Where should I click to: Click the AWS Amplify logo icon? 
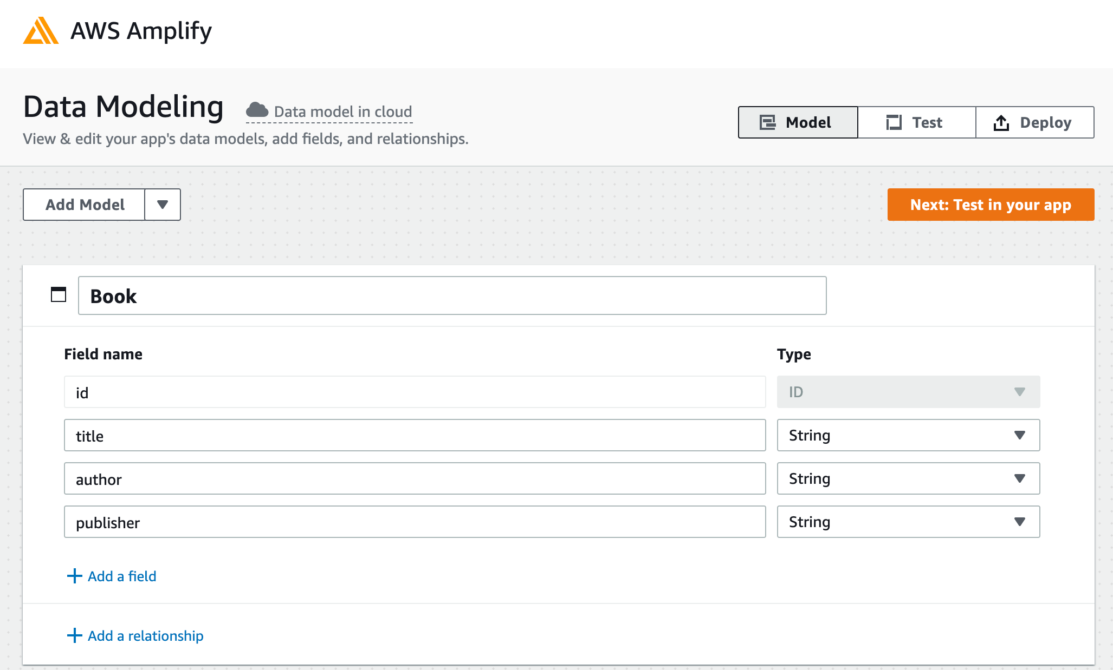click(41, 30)
